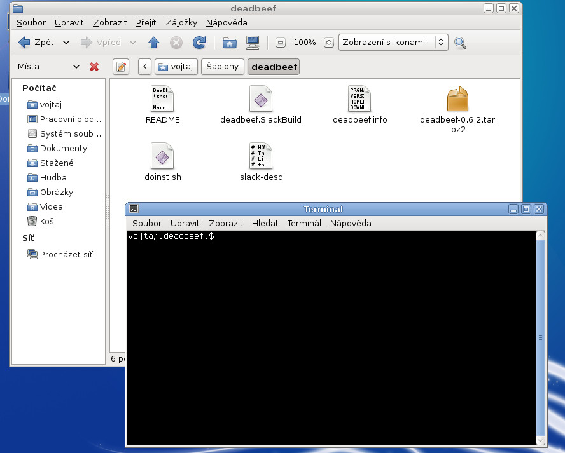The width and height of the screenshot is (565, 453).
Task: Click the Terminal title bar icon
Action: (134, 209)
